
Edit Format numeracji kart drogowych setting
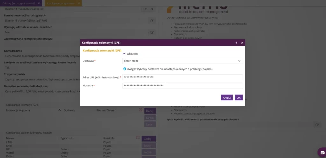coord(152,21)
